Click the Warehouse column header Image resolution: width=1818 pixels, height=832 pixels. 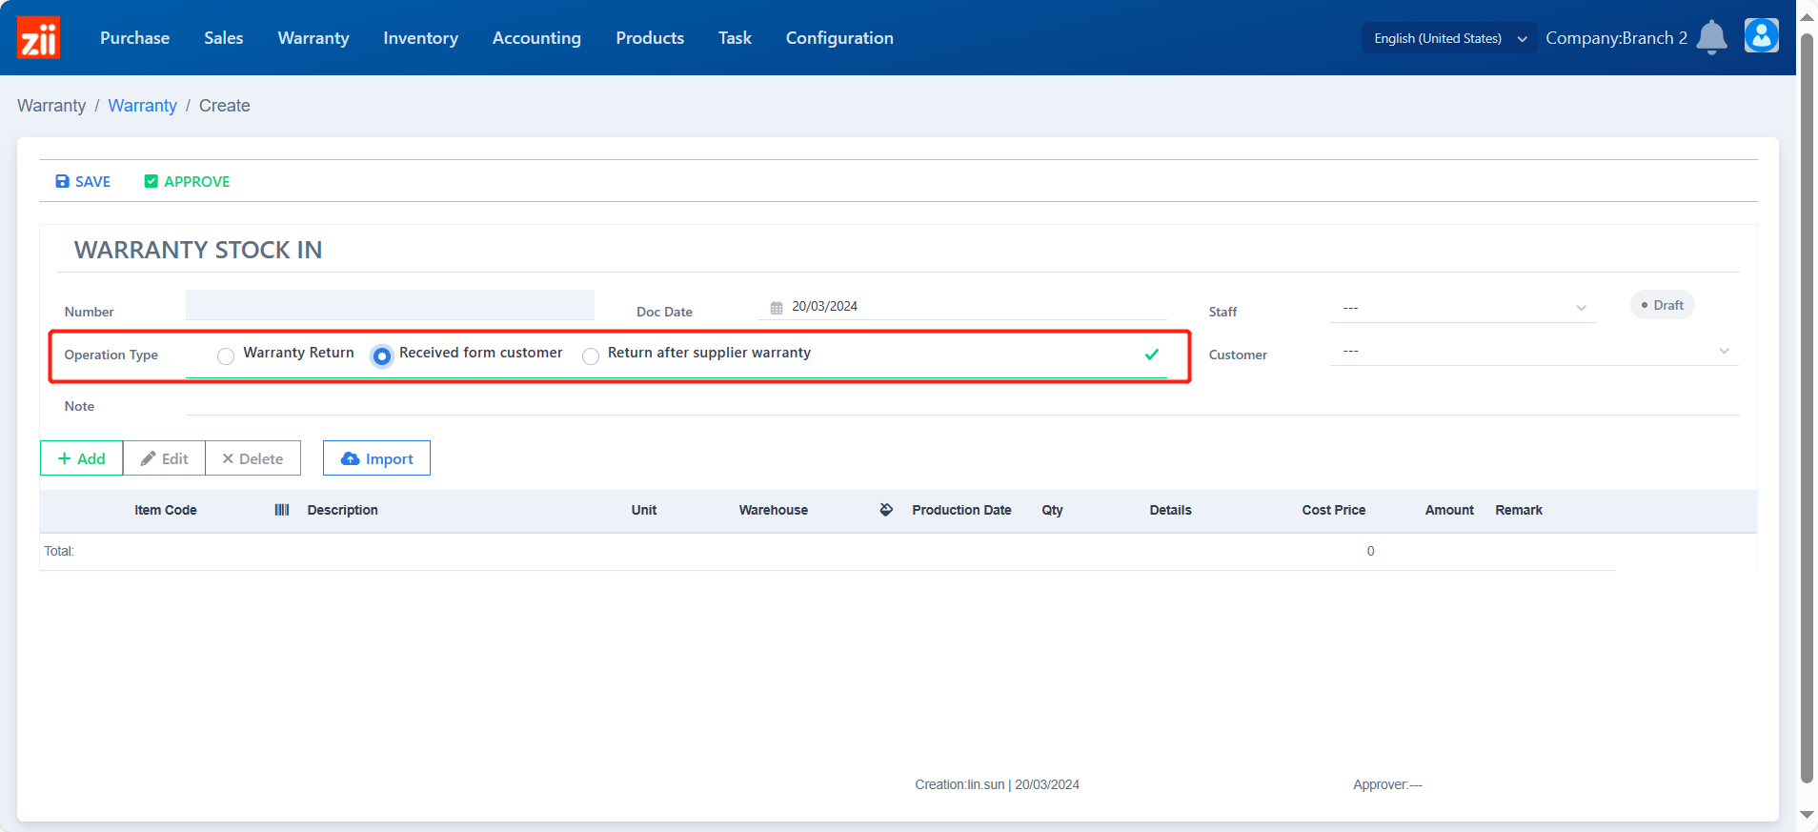pyautogui.click(x=774, y=510)
